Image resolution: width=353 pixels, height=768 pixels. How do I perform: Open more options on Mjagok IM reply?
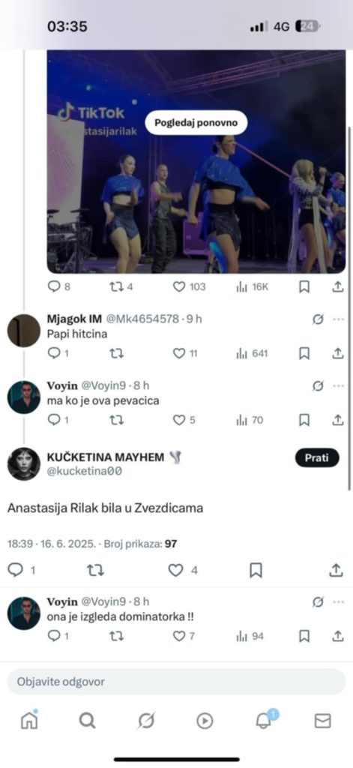click(338, 319)
